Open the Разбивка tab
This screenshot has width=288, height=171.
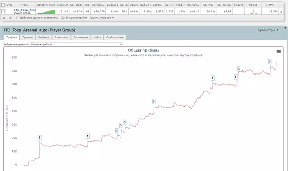[x=44, y=37]
